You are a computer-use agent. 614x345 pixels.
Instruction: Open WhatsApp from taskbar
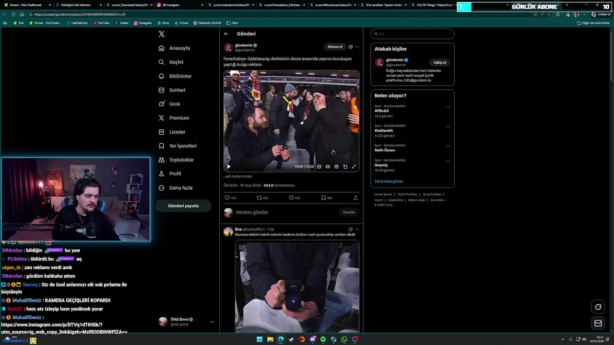point(344,339)
